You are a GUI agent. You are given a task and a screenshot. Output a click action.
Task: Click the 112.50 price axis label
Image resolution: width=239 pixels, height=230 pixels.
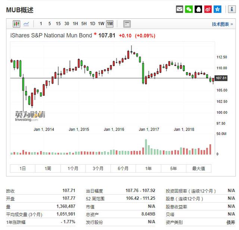[x=222, y=57]
